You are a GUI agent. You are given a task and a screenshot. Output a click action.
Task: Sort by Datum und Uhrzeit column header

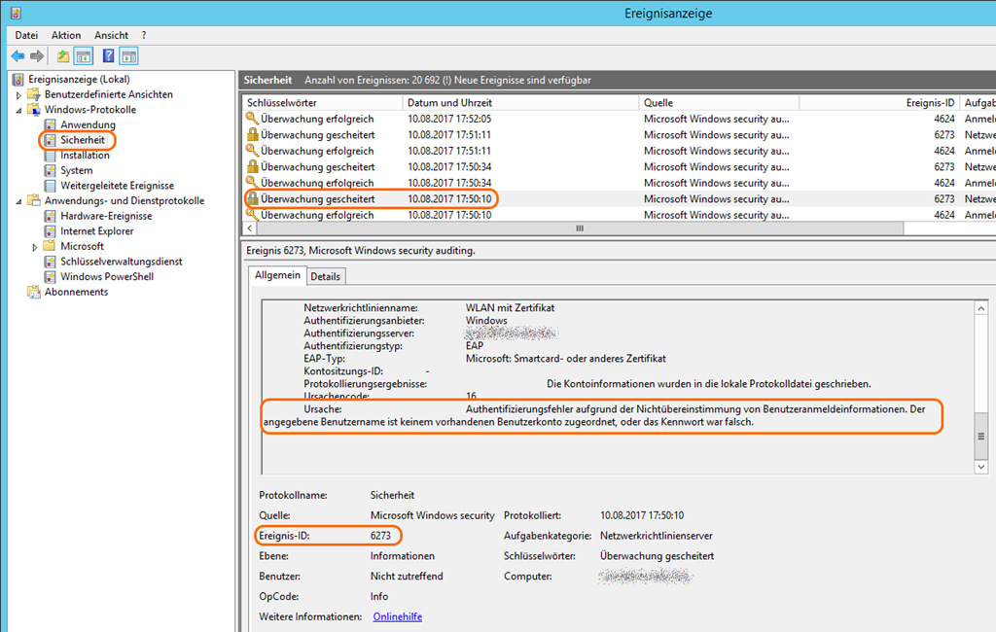[x=449, y=103]
